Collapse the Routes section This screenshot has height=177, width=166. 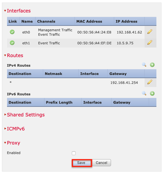(5, 55)
